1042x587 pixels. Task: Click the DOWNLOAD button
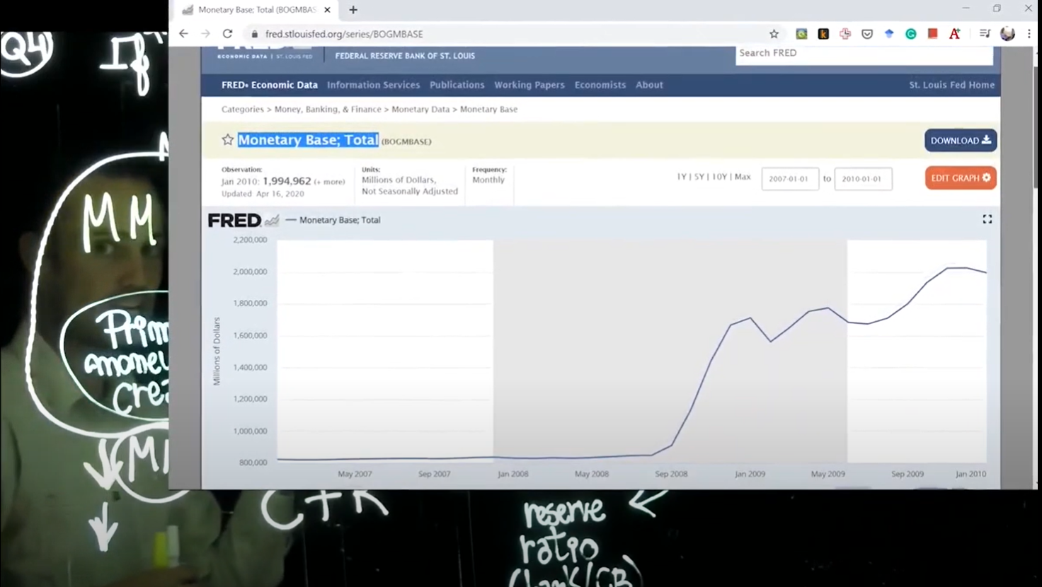[x=961, y=140]
